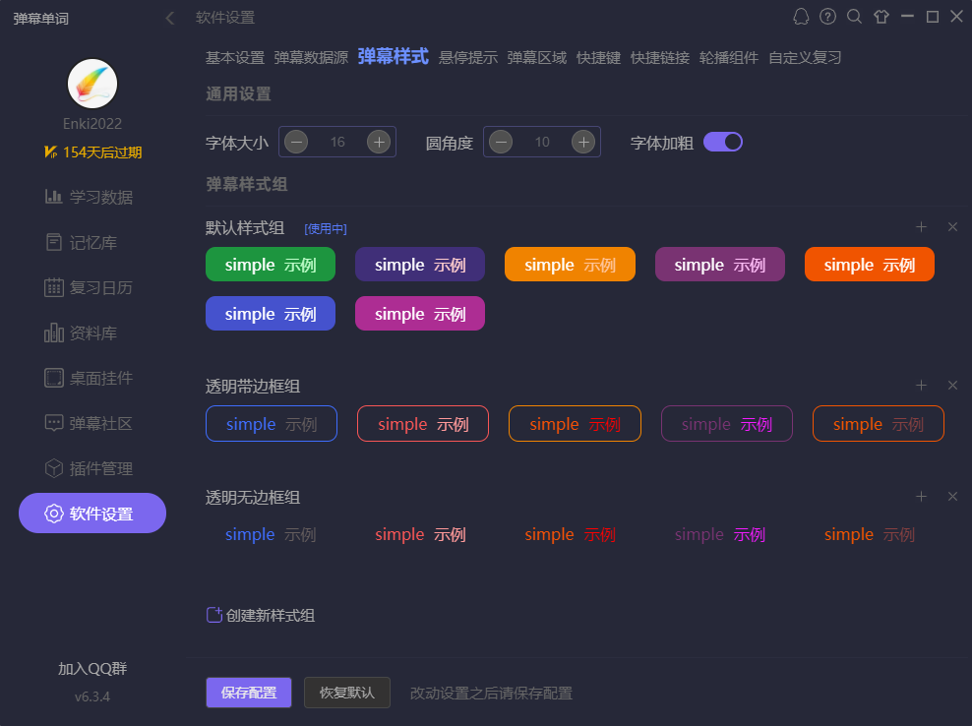Add a style to 默认样式组 with plus icon
972x726 pixels.
(921, 227)
